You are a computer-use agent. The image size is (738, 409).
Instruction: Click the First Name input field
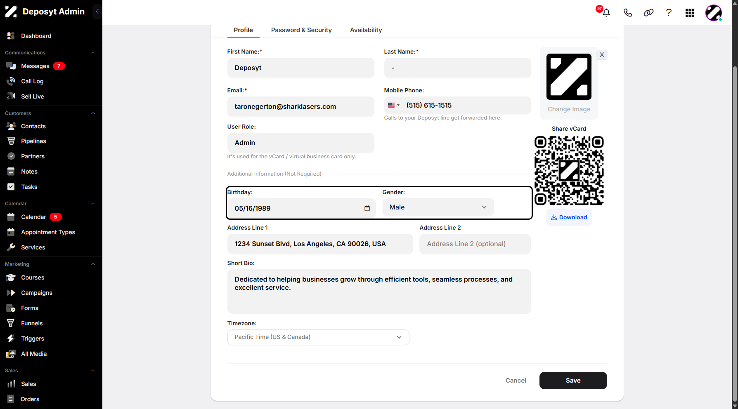point(300,68)
